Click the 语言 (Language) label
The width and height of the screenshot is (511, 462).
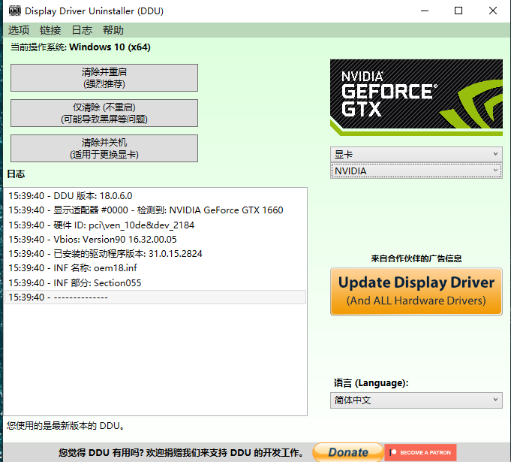371,382
